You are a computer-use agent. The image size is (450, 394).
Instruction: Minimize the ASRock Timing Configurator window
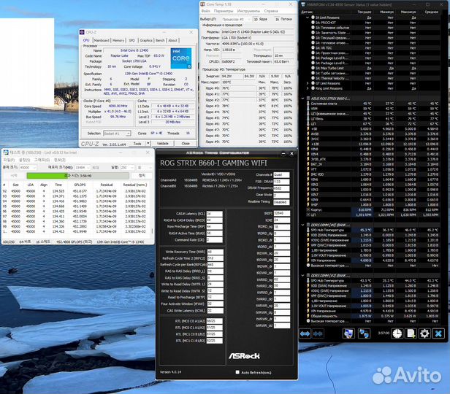(x=283, y=154)
